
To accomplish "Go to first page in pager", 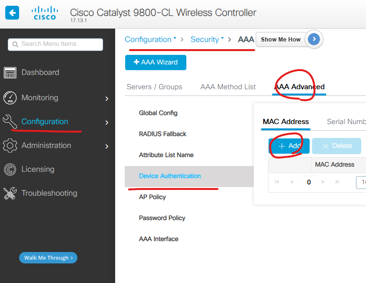I will (277, 182).
